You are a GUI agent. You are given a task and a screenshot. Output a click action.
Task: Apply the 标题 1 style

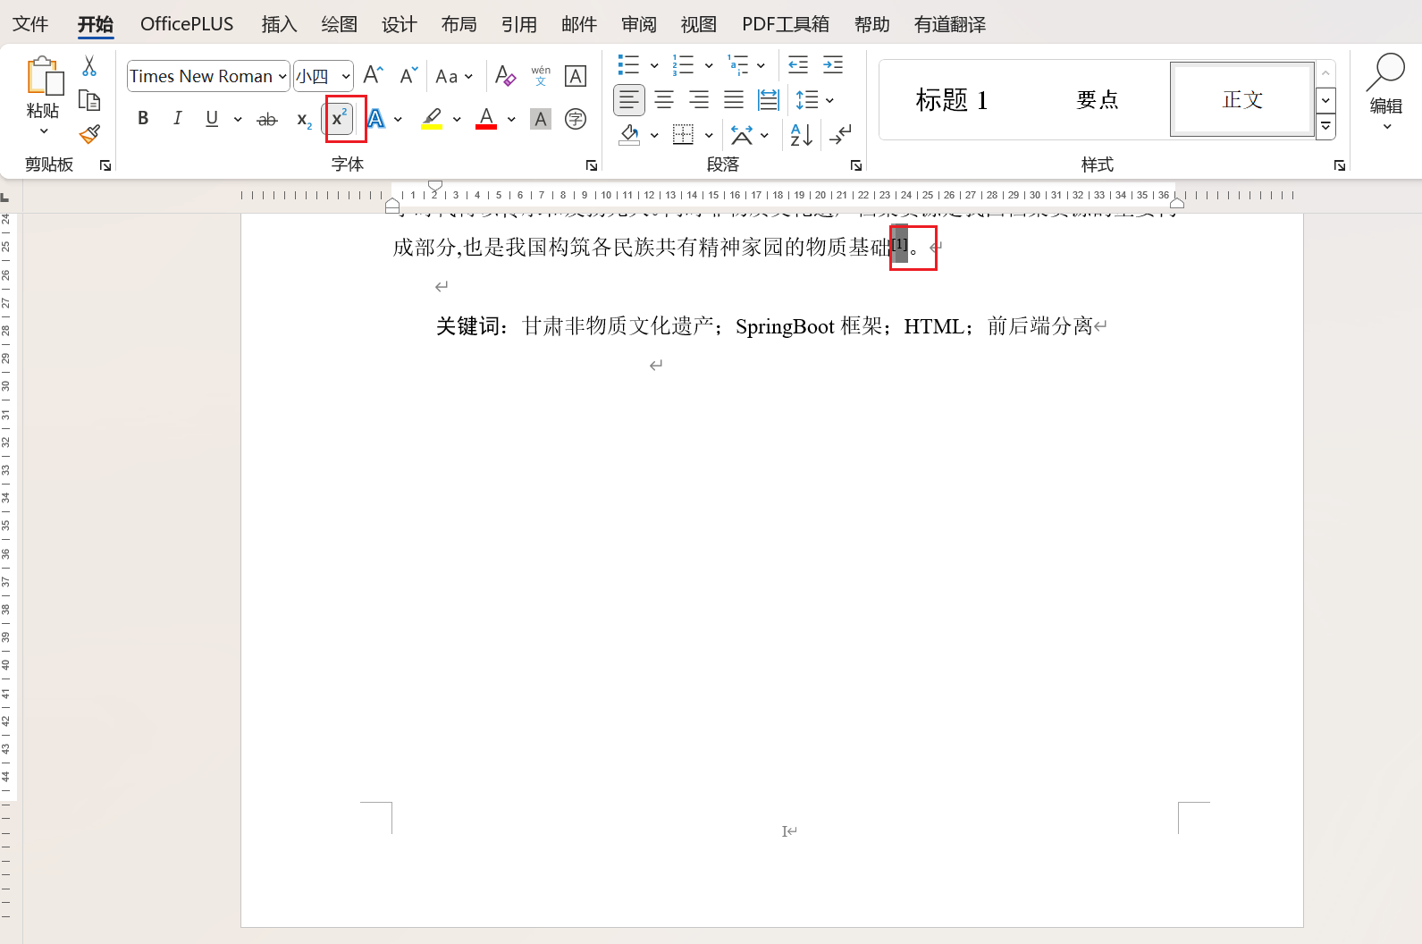coord(952,99)
